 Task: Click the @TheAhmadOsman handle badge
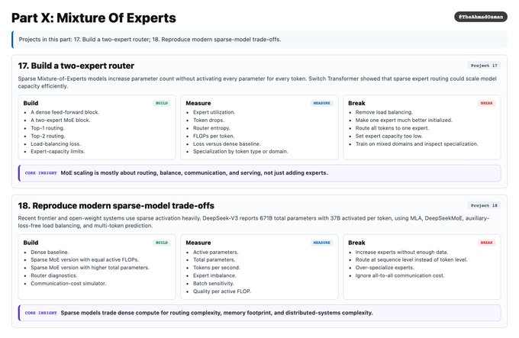click(x=481, y=17)
